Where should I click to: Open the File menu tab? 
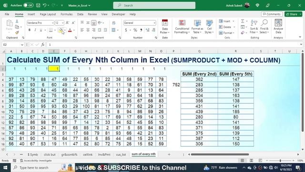click(x=7, y=14)
